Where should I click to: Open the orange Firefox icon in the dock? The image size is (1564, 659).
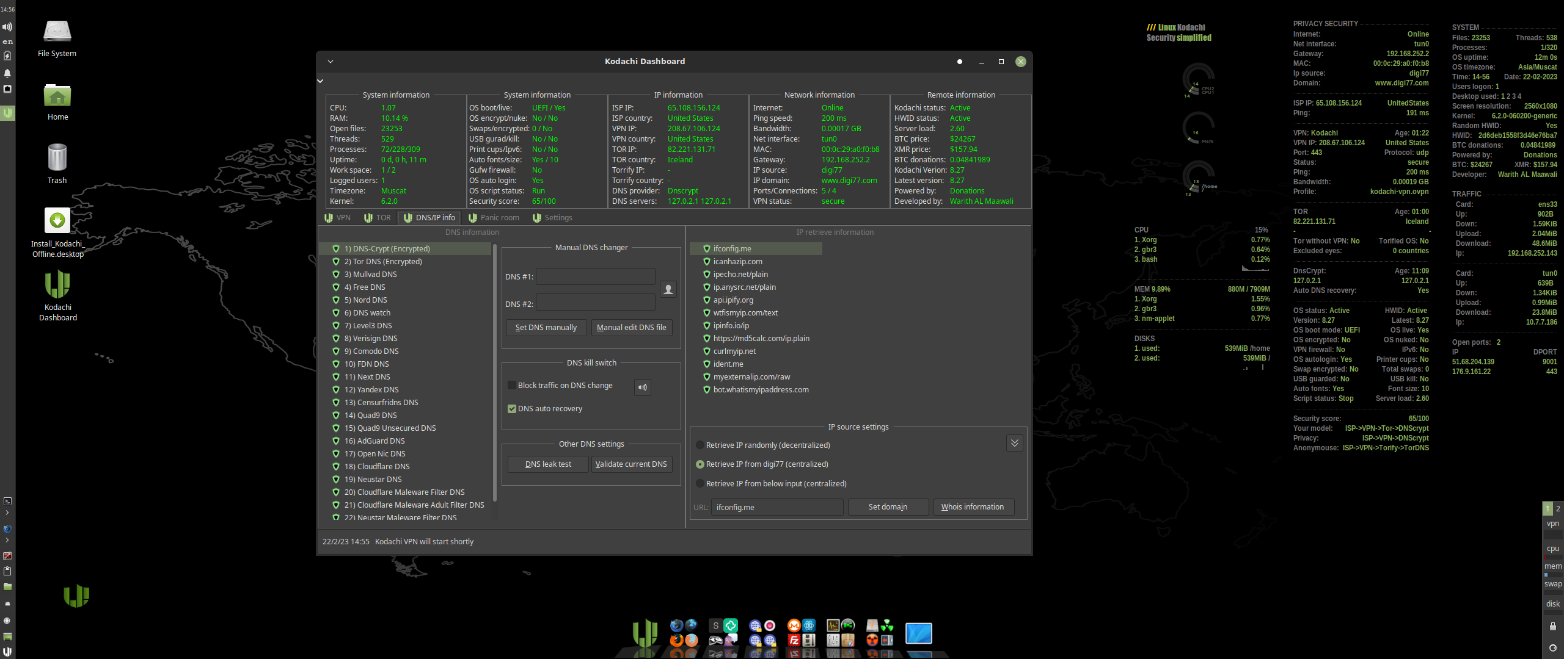click(x=677, y=640)
